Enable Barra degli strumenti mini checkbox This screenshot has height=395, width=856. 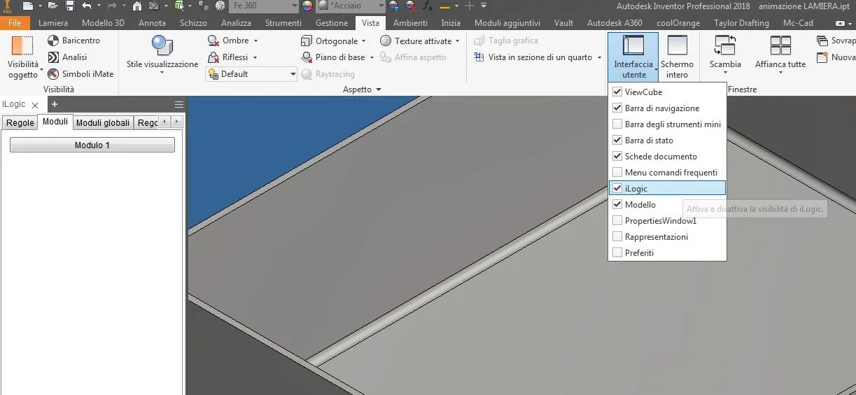click(617, 124)
